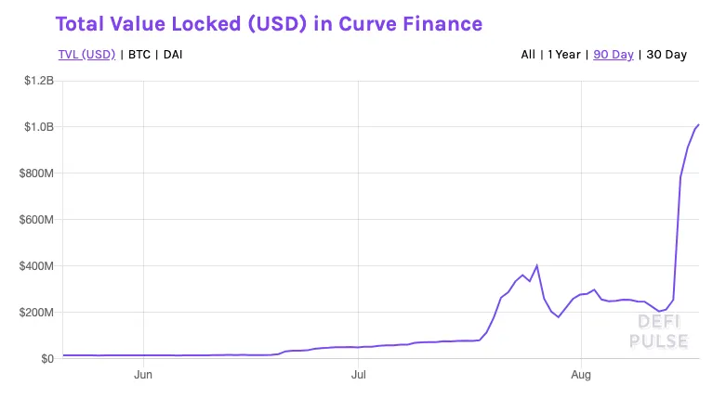Click the $600M y-axis label
The height and width of the screenshot is (398, 726).
coord(37,220)
